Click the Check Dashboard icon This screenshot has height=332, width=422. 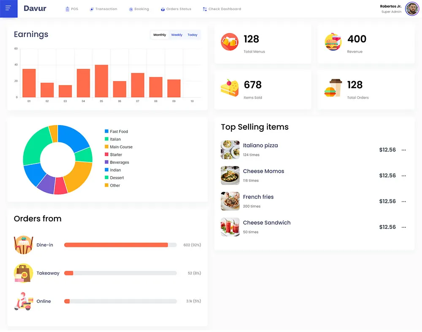205,9
